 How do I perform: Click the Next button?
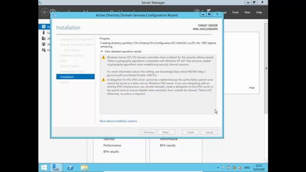pos(166,132)
